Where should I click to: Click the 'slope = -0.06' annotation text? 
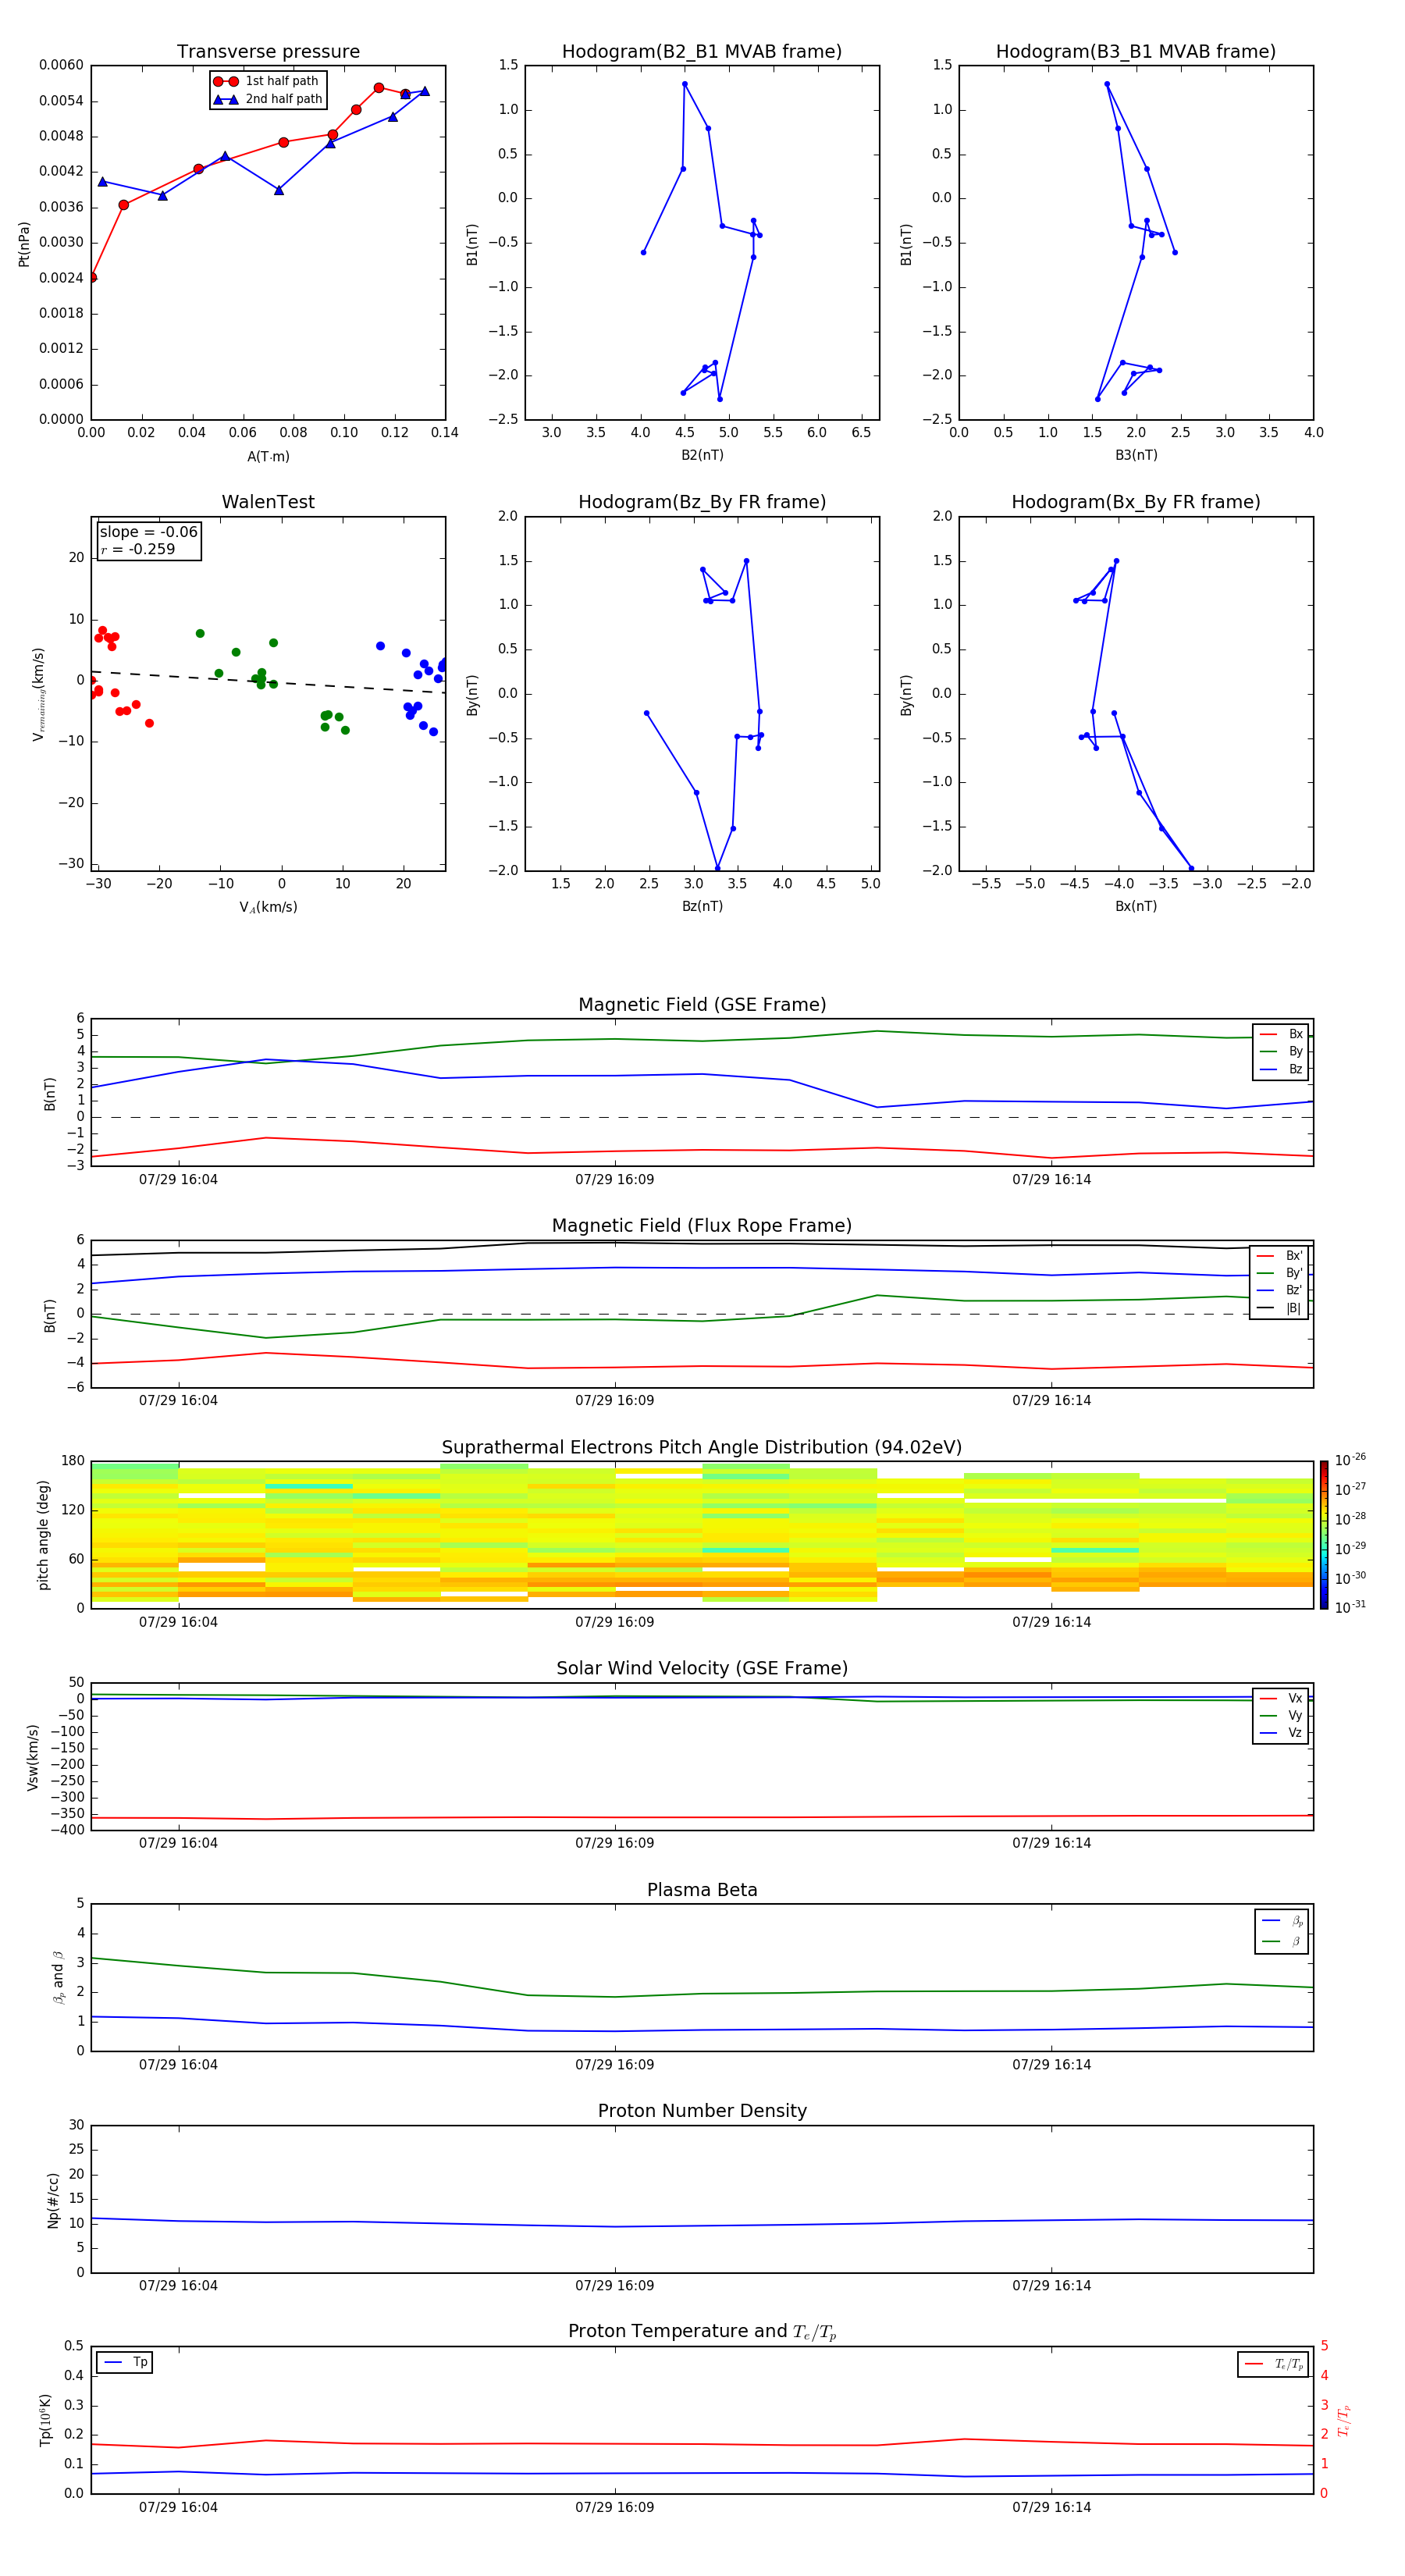(x=149, y=532)
